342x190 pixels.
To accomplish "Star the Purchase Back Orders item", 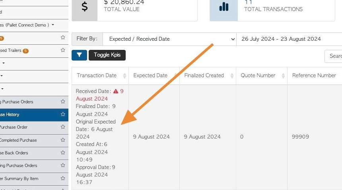I will (63, 152).
